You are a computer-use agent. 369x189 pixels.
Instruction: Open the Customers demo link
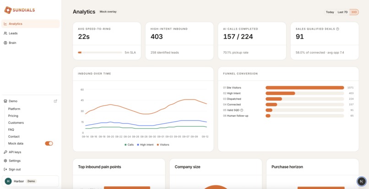[16, 123]
